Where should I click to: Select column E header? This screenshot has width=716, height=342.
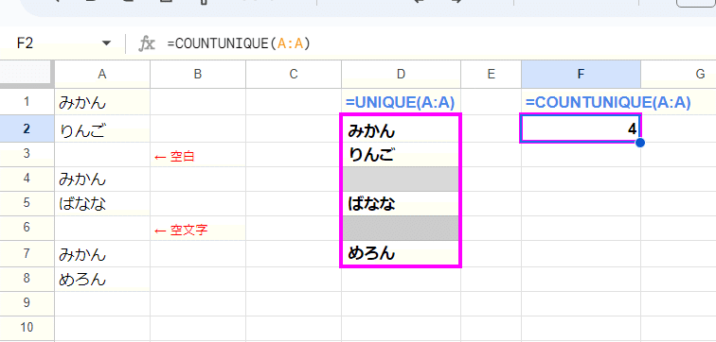(x=491, y=75)
